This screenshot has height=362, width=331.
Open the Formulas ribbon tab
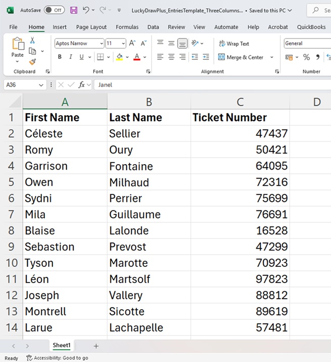point(127,27)
